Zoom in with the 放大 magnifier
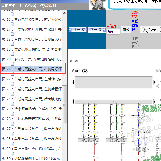Viewport: 161px width, 161px height. tap(149, 30)
